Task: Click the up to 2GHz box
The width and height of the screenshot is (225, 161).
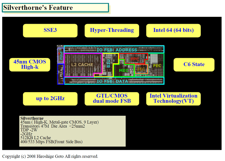Action: pos(50,99)
